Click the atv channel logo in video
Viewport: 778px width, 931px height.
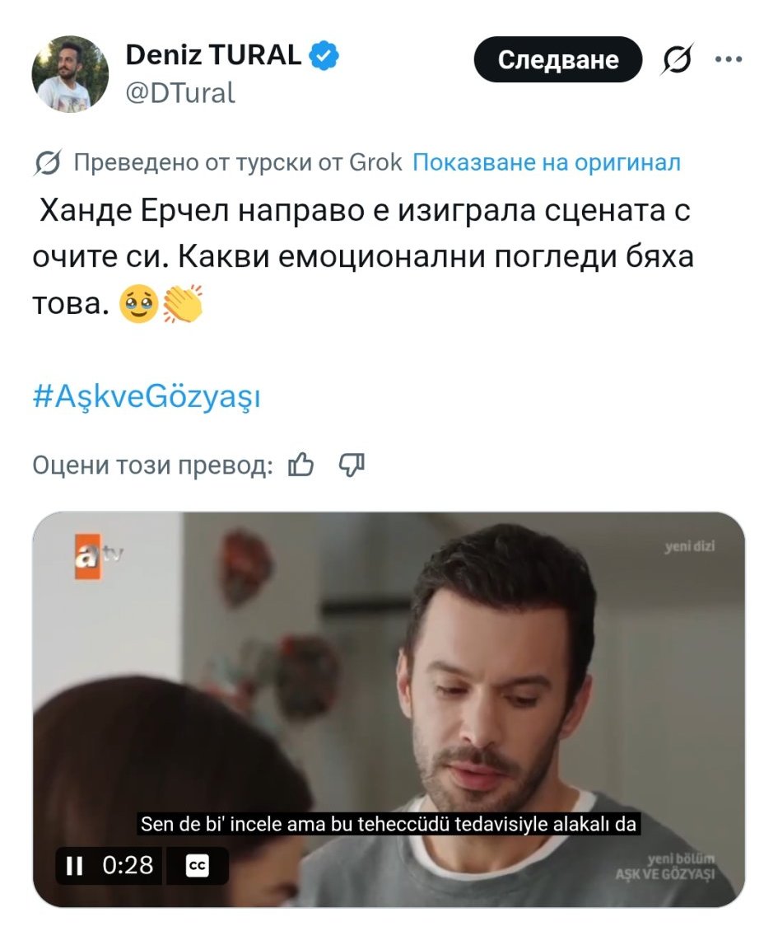95,556
